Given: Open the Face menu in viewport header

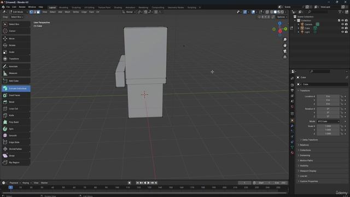Looking at the screenshot, I should 91,12.
